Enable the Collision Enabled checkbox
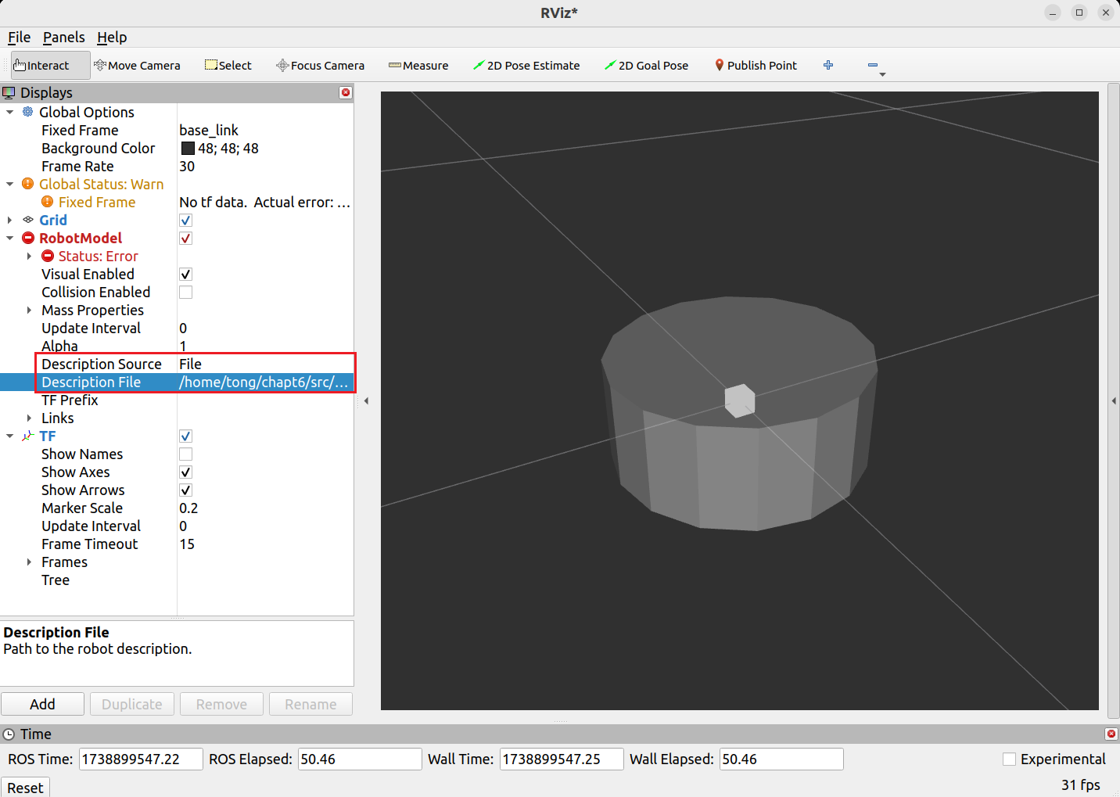Screen dimensions: 1120x797 (x=185, y=293)
